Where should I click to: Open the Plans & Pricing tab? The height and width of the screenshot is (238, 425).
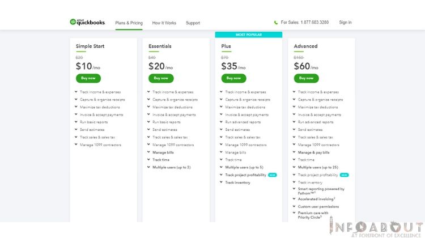(x=129, y=23)
